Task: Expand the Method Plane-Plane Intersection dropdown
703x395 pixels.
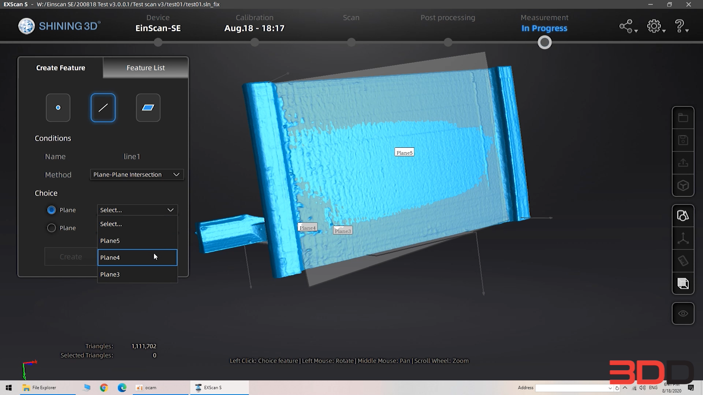Action: pos(137,174)
